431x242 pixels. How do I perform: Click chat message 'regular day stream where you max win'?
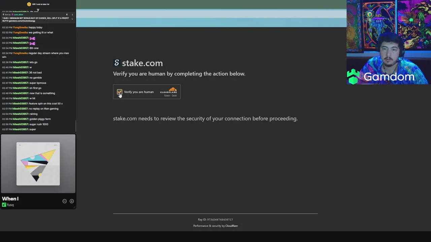[x=35, y=55]
